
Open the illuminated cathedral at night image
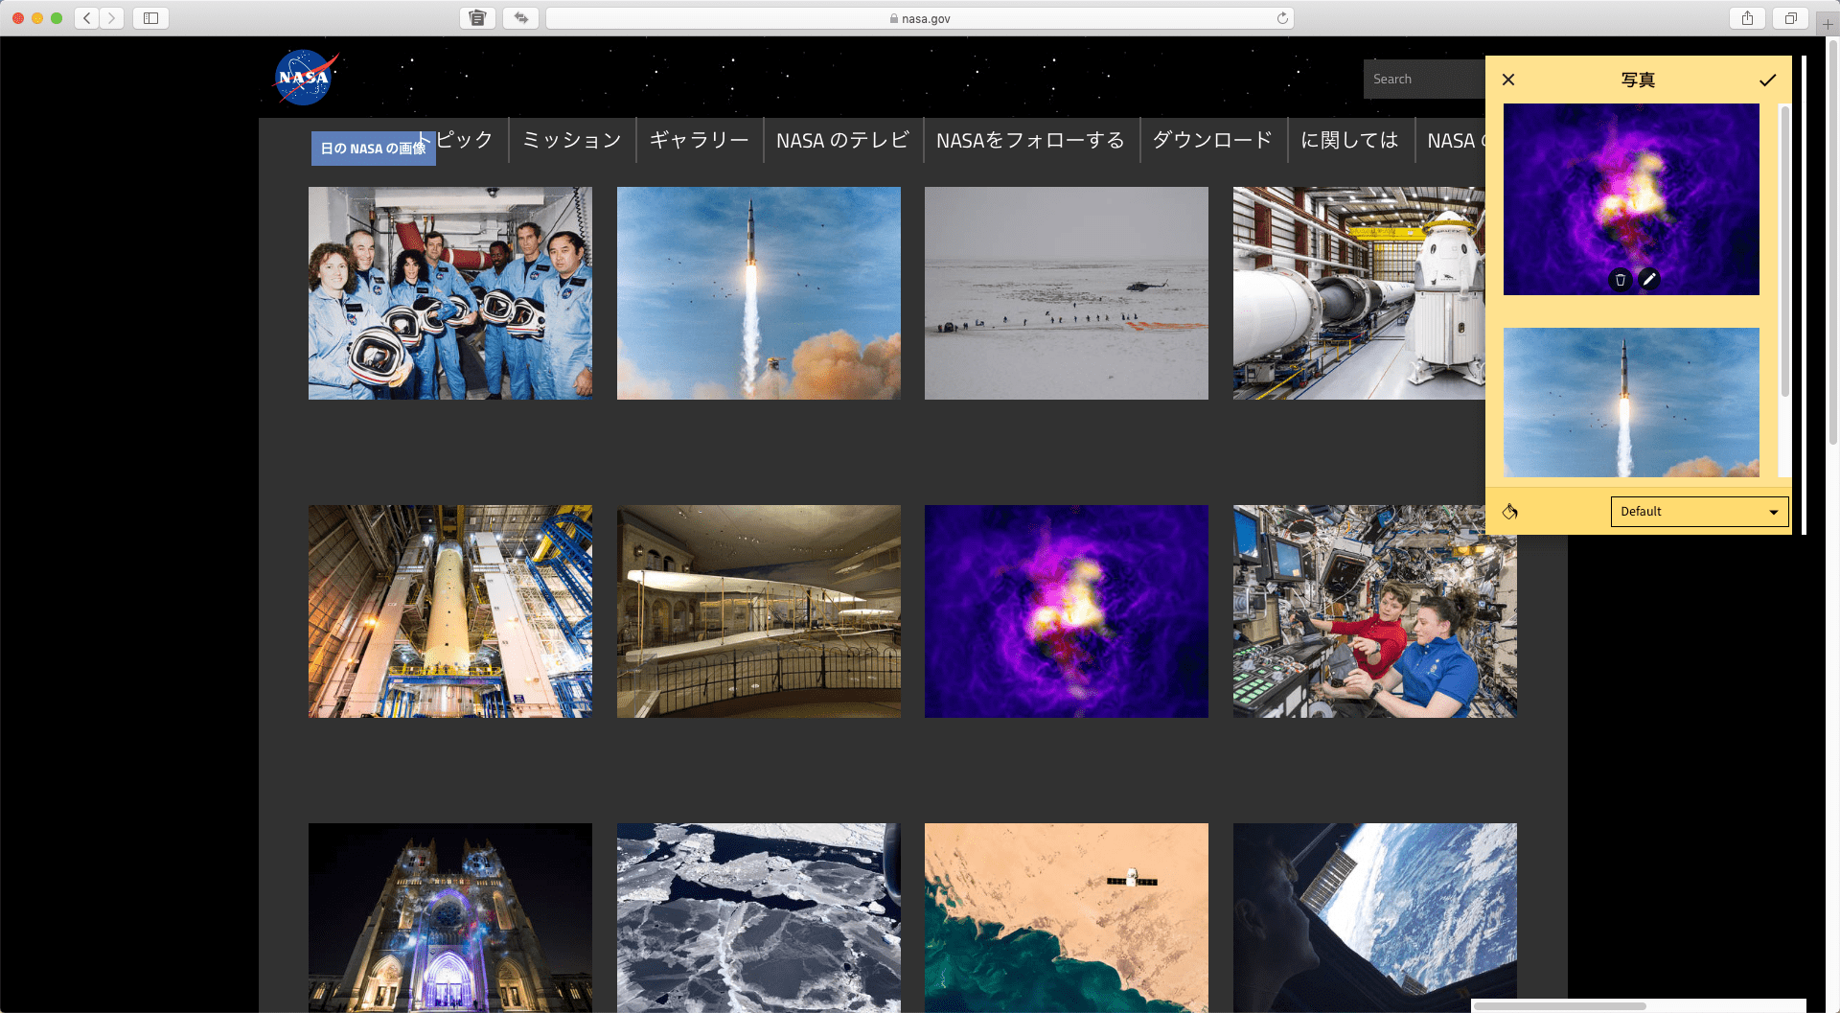pyautogui.click(x=450, y=917)
